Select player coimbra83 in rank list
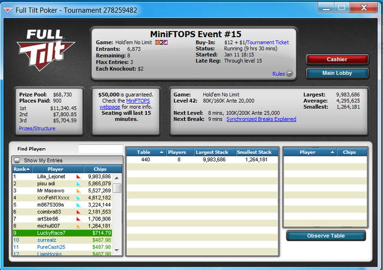 tap(62, 212)
